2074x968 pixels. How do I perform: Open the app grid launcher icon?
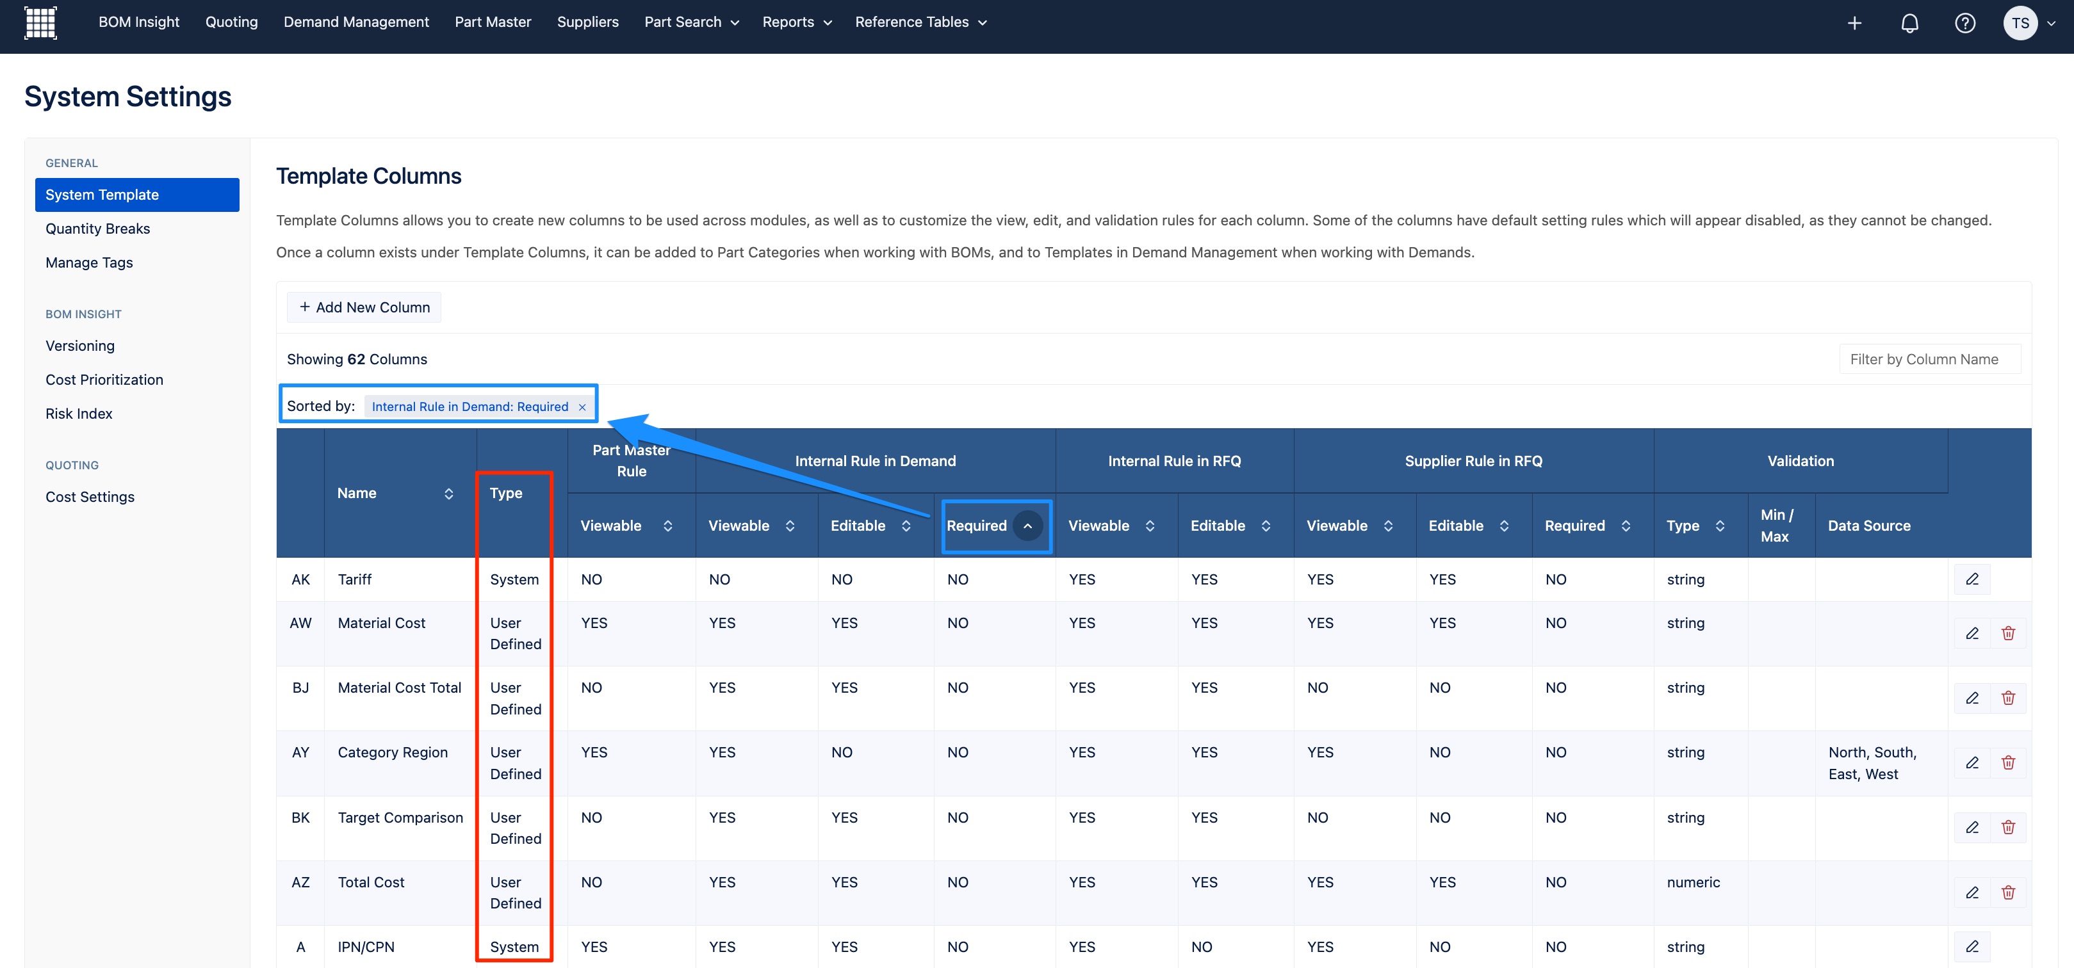(40, 22)
